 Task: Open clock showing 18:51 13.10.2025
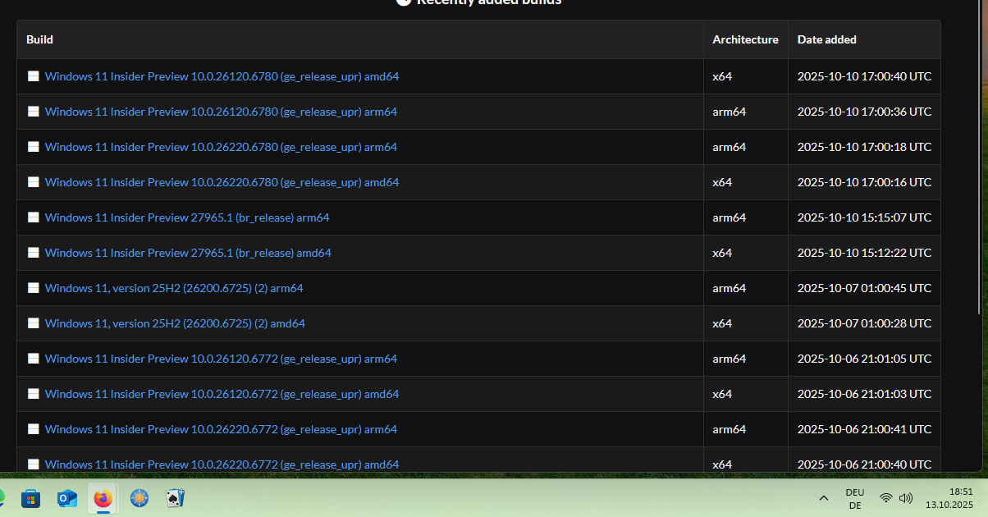(x=949, y=498)
